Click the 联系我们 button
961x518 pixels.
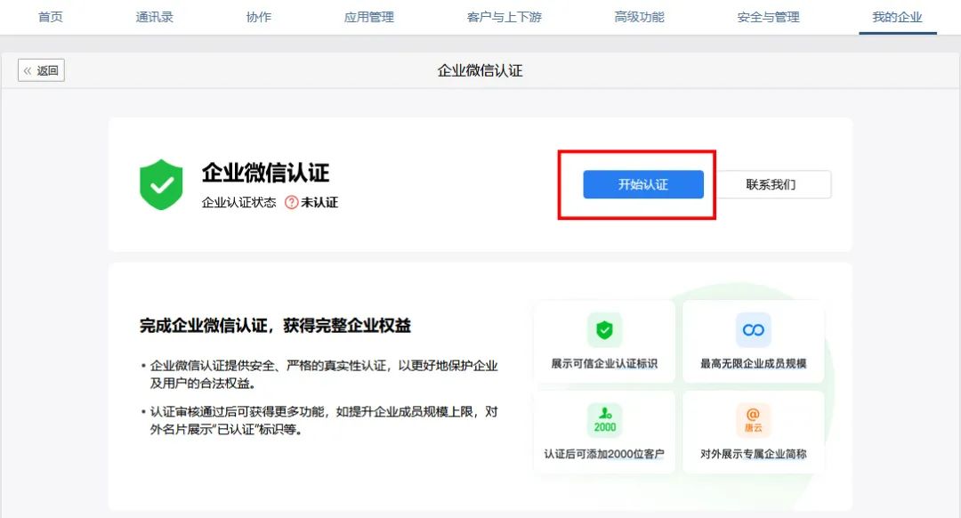(771, 184)
